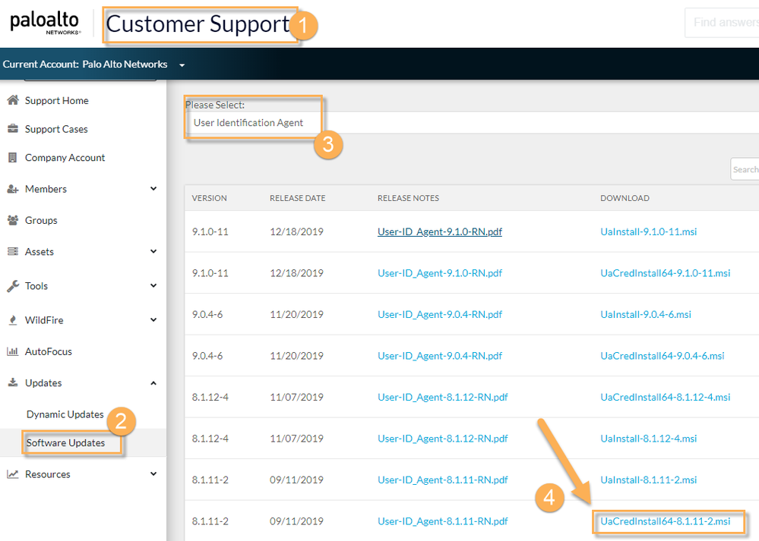Expand the WildFire submenu chevron
Image resolution: width=759 pixels, height=541 pixels.
pyautogui.click(x=153, y=319)
